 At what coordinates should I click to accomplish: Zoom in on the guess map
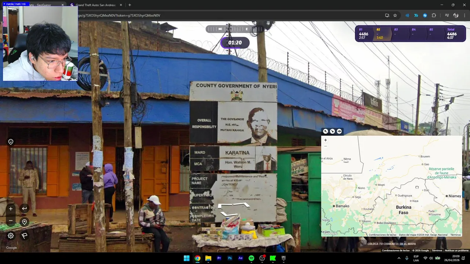point(325,140)
